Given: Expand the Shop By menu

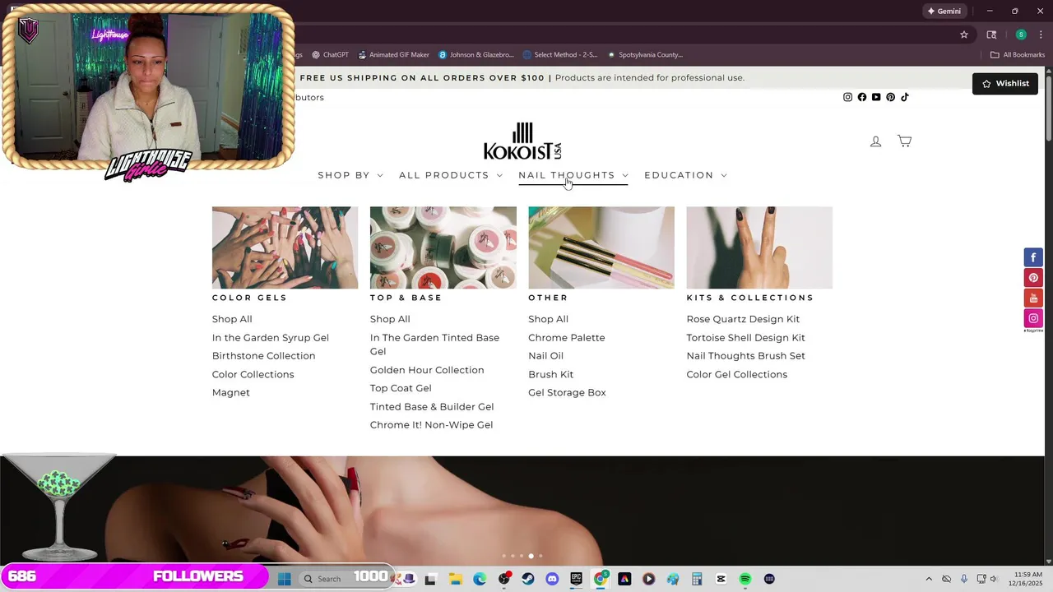Looking at the screenshot, I should pos(350,175).
